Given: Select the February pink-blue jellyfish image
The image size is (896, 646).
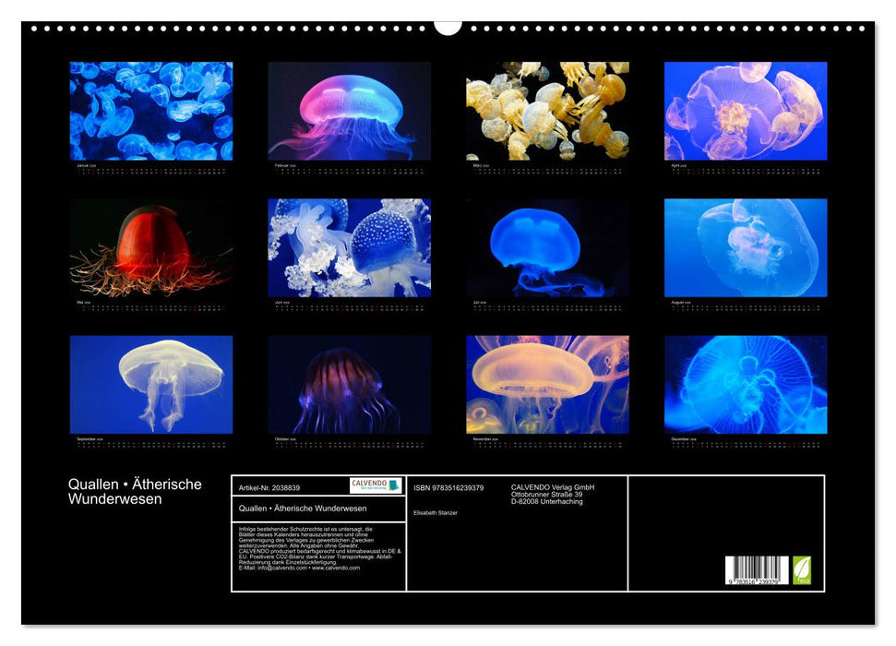Looking at the screenshot, I should pyautogui.click(x=349, y=111).
